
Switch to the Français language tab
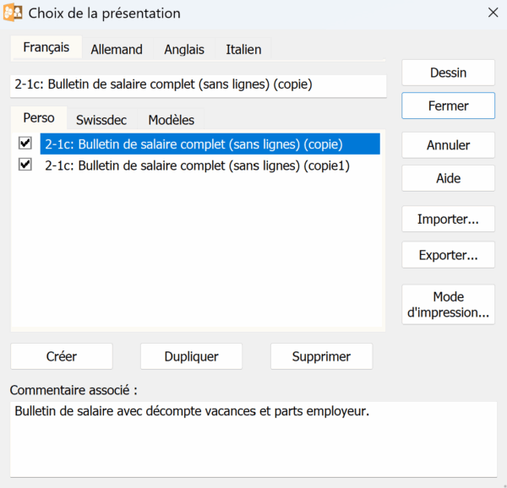click(x=46, y=48)
